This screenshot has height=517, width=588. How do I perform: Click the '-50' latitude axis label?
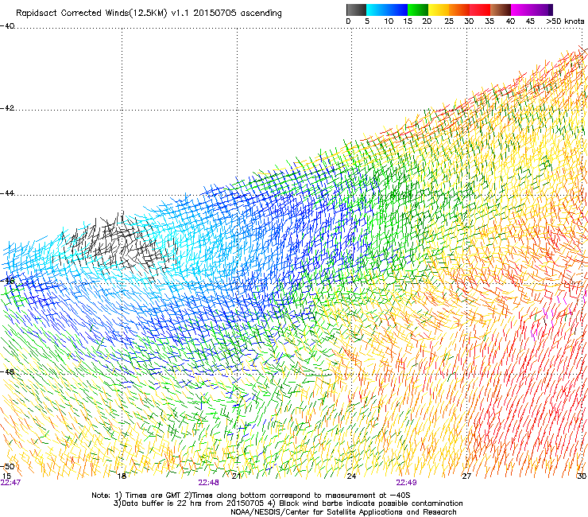point(7,466)
